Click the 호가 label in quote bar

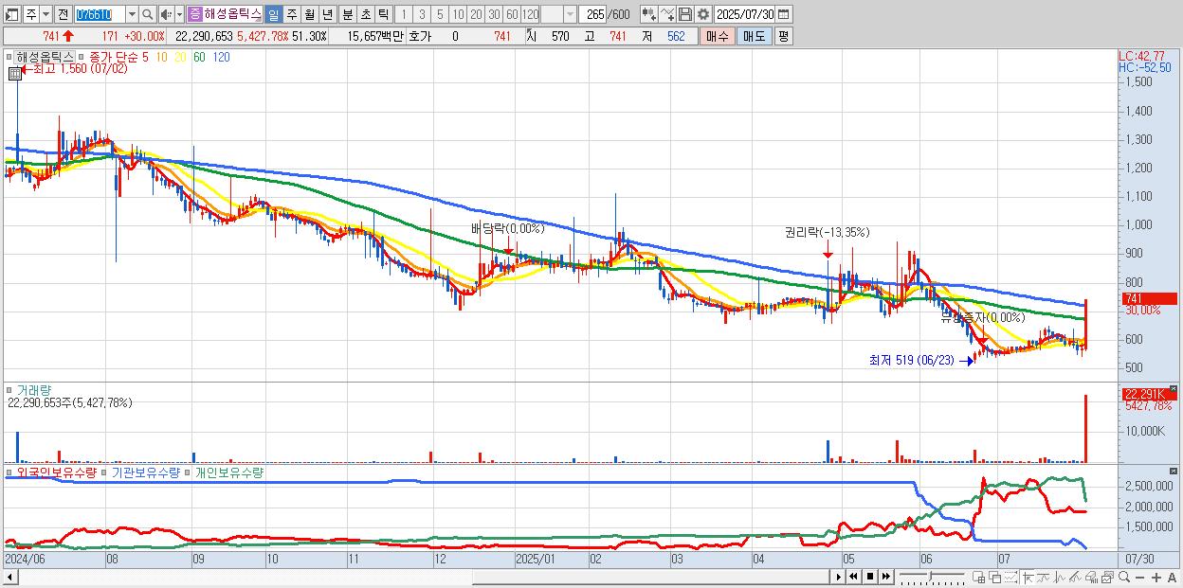tap(419, 36)
